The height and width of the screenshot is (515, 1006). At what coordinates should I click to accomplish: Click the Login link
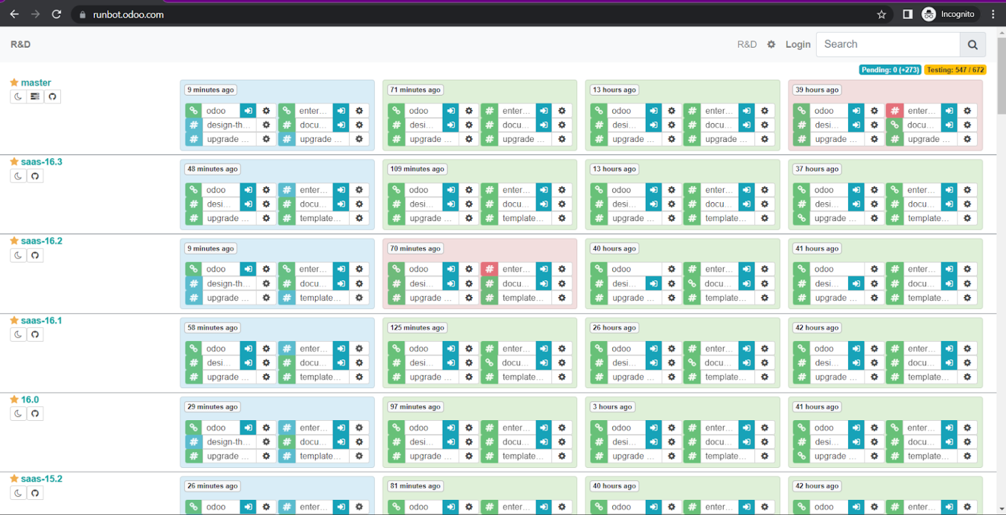pyautogui.click(x=798, y=44)
